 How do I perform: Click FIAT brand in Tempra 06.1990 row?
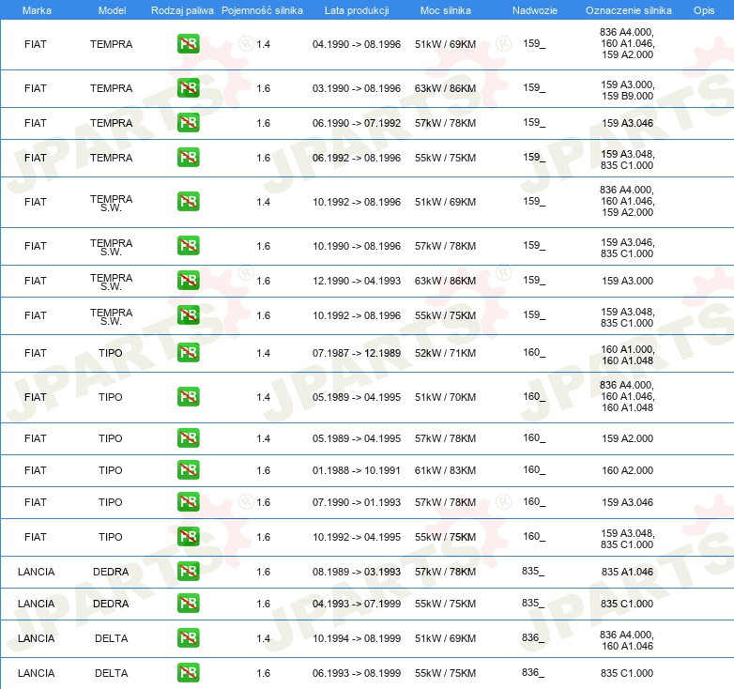[36, 123]
